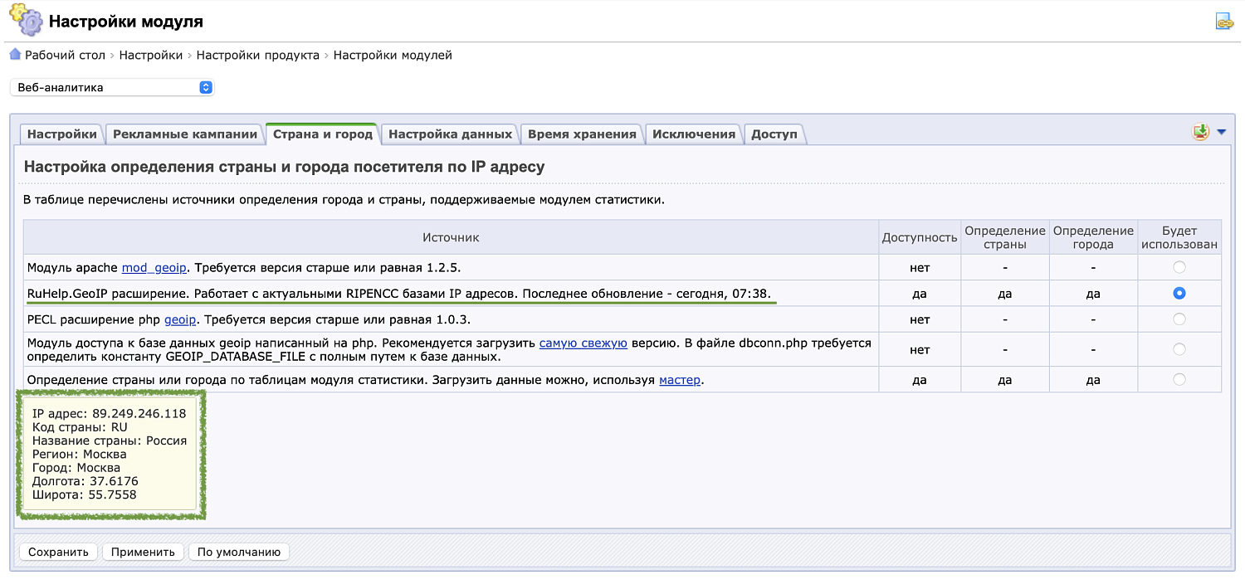The height and width of the screenshot is (584, 1245).
Task: Open the Веб-аналитика module dropdown
Action: [x=112, y=86]
